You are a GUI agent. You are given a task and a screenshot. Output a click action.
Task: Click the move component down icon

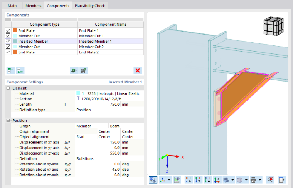(x=20, y=71)
